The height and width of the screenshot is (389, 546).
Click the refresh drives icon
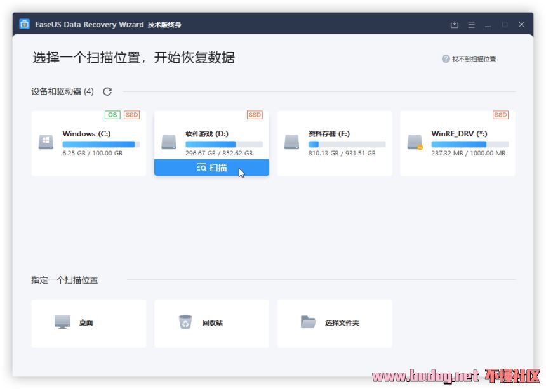[x=107, y=91]
